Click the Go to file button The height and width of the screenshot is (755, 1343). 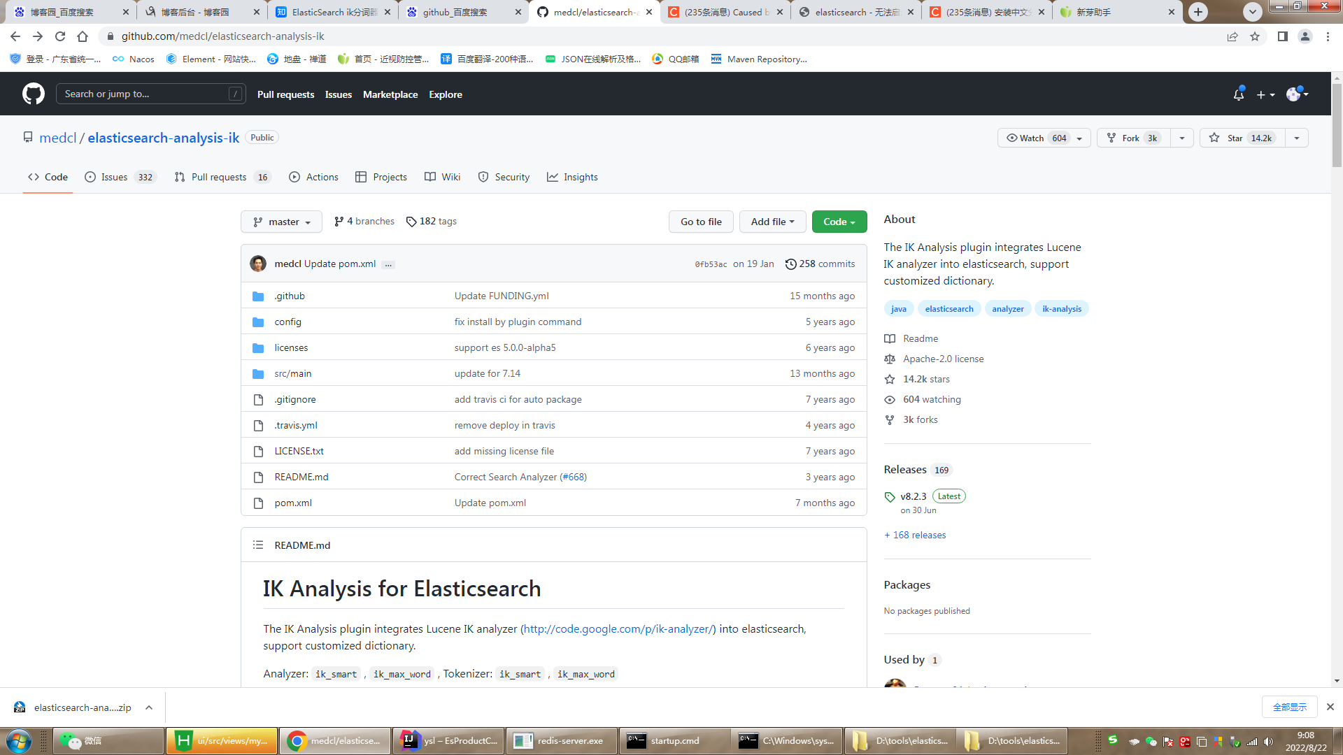pos(701,222)
